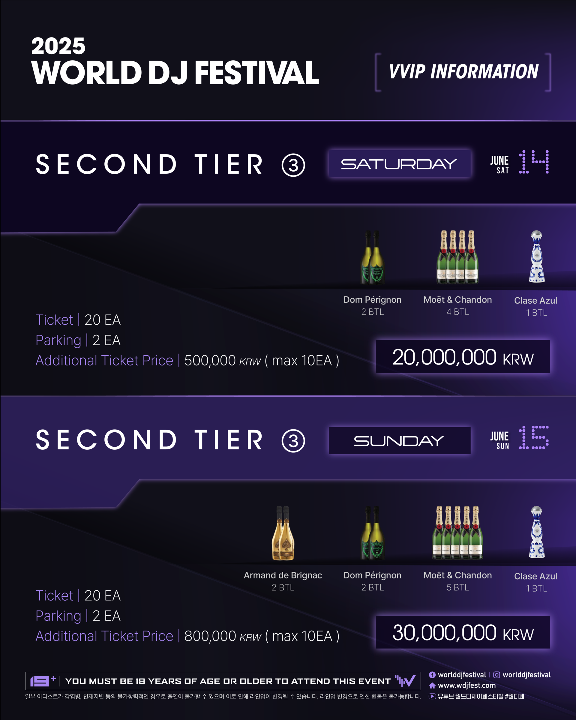Click the 30,000,000 KRW price box
Image resolution: width=576 pixels, height=720 pixels.
[x=463, y=632]
